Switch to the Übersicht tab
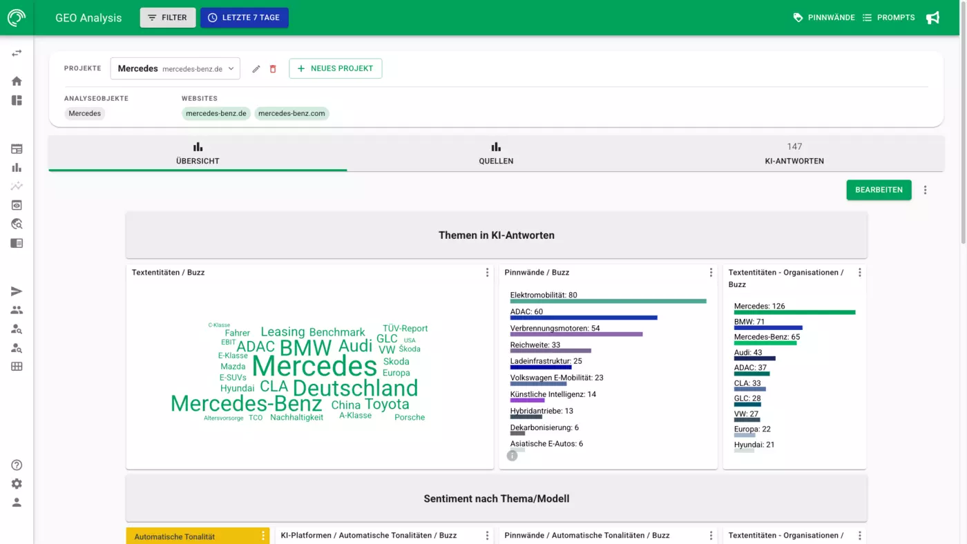Image resolution: width=967 pixels, height=544 pixels. (x=198, y=153)
